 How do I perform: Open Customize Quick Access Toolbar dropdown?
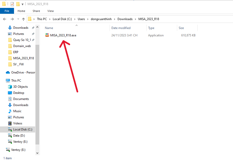click(23, 4)
